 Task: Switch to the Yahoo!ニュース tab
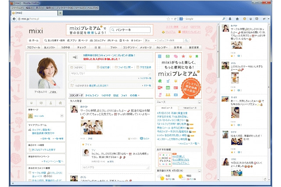tap(190, 108)
